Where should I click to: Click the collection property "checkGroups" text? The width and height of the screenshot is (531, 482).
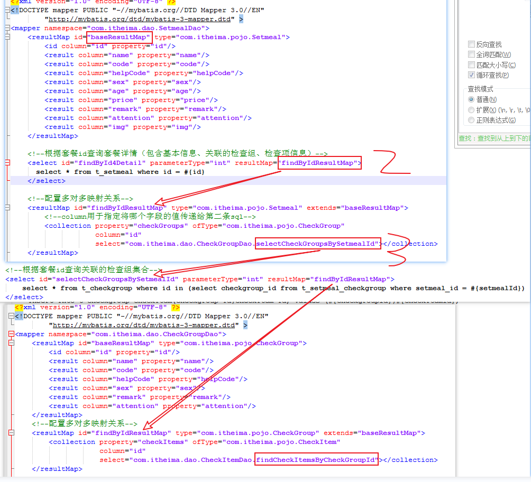coord(142,226)
